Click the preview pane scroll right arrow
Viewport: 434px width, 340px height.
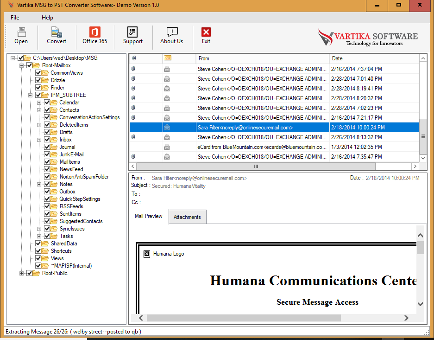[x=406, y=318]
